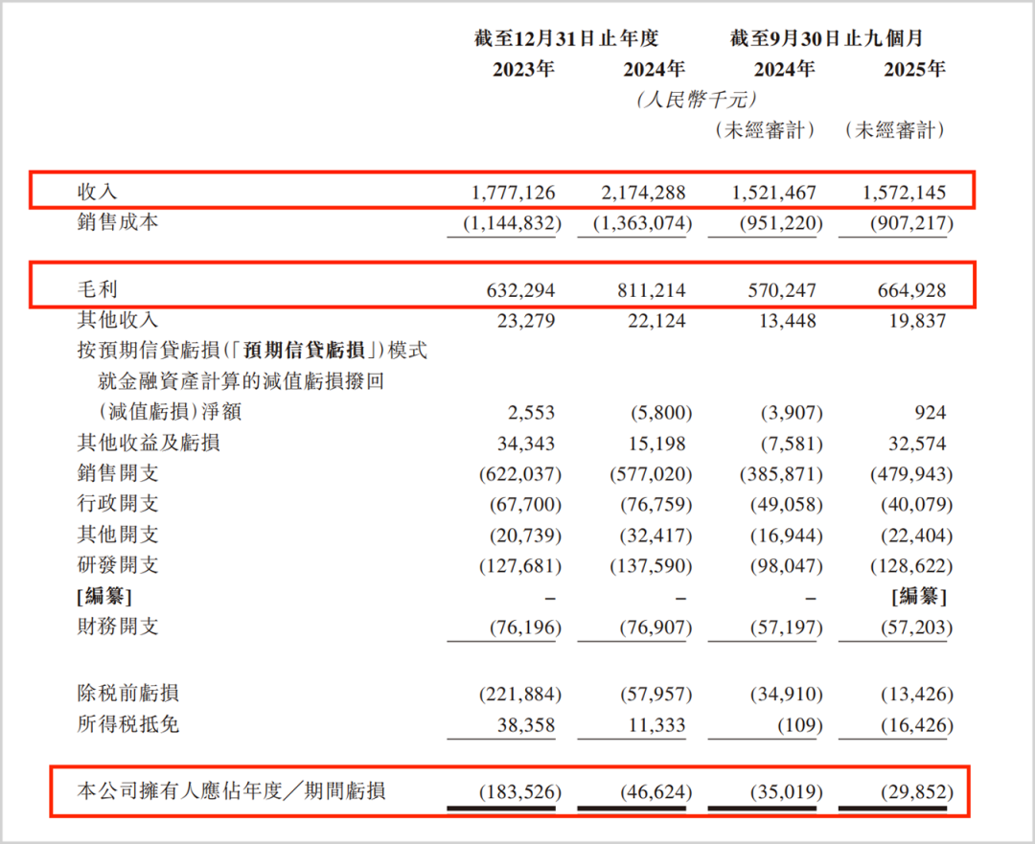Select the 人民幣千元 unit note

696,99
